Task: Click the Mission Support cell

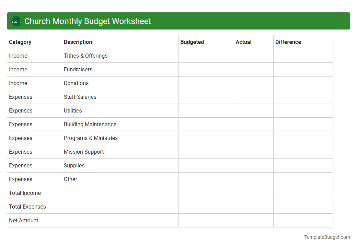Action: [x=84, y=152]
